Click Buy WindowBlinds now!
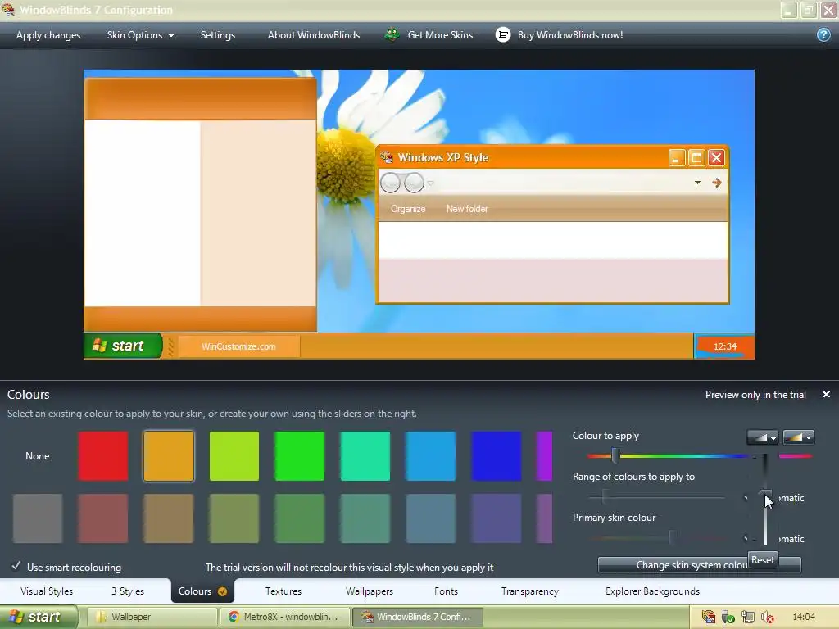Screen dimensions: 839x629 tap(570, 34)
